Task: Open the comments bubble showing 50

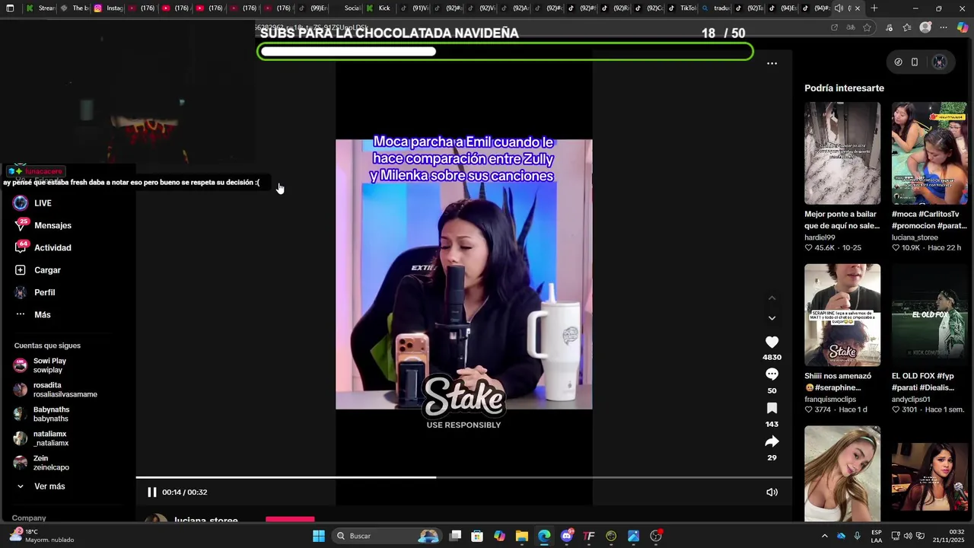Action: [x=772, y=374]
